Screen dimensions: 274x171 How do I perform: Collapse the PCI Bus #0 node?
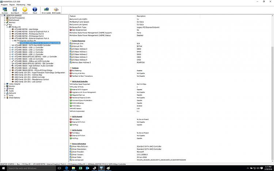click(x=7, y=27)
